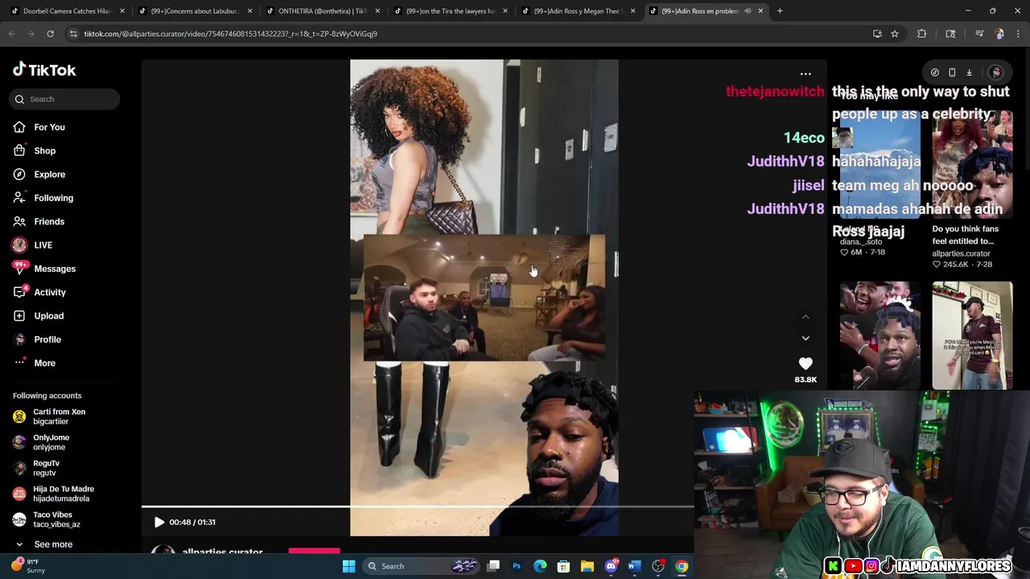Open Microsoft Edge from taskbar
1030x579 pixels.
click(540, 566)
